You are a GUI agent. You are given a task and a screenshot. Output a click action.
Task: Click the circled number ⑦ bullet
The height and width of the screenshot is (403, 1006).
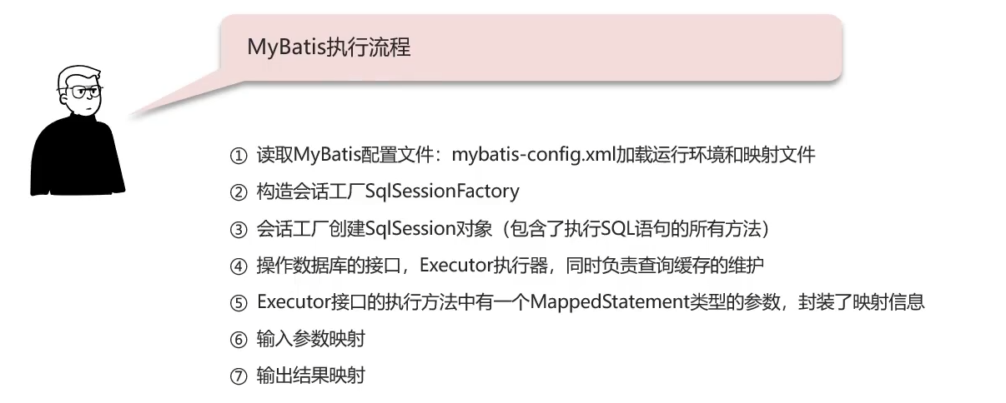239,376
